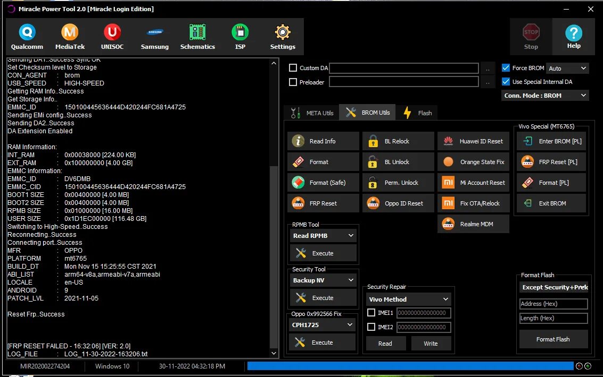Open the Settings gear
This screenshot has width=603, height=377.
[x=283, y=37]
